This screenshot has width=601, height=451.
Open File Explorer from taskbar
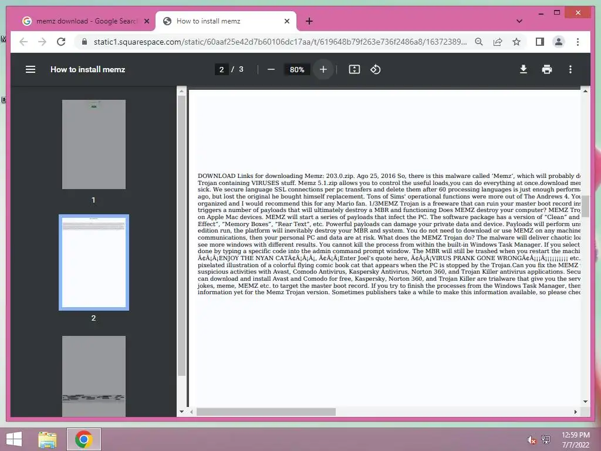[x=48, y=439]
